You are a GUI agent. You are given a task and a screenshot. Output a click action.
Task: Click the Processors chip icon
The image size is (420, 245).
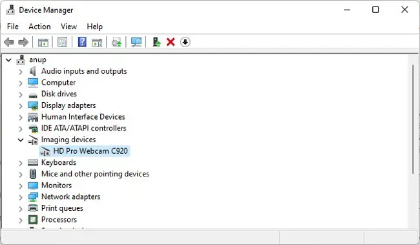[x=33, y=220]
